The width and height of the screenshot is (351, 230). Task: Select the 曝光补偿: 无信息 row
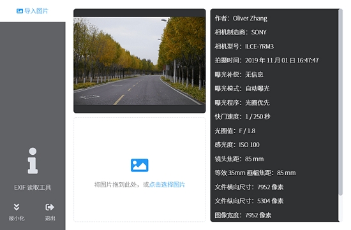pyautogui.click(x=239, y=75)
